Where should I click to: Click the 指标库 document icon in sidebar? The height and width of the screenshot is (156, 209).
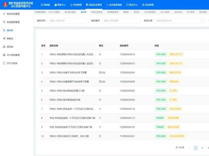[4, 30]
